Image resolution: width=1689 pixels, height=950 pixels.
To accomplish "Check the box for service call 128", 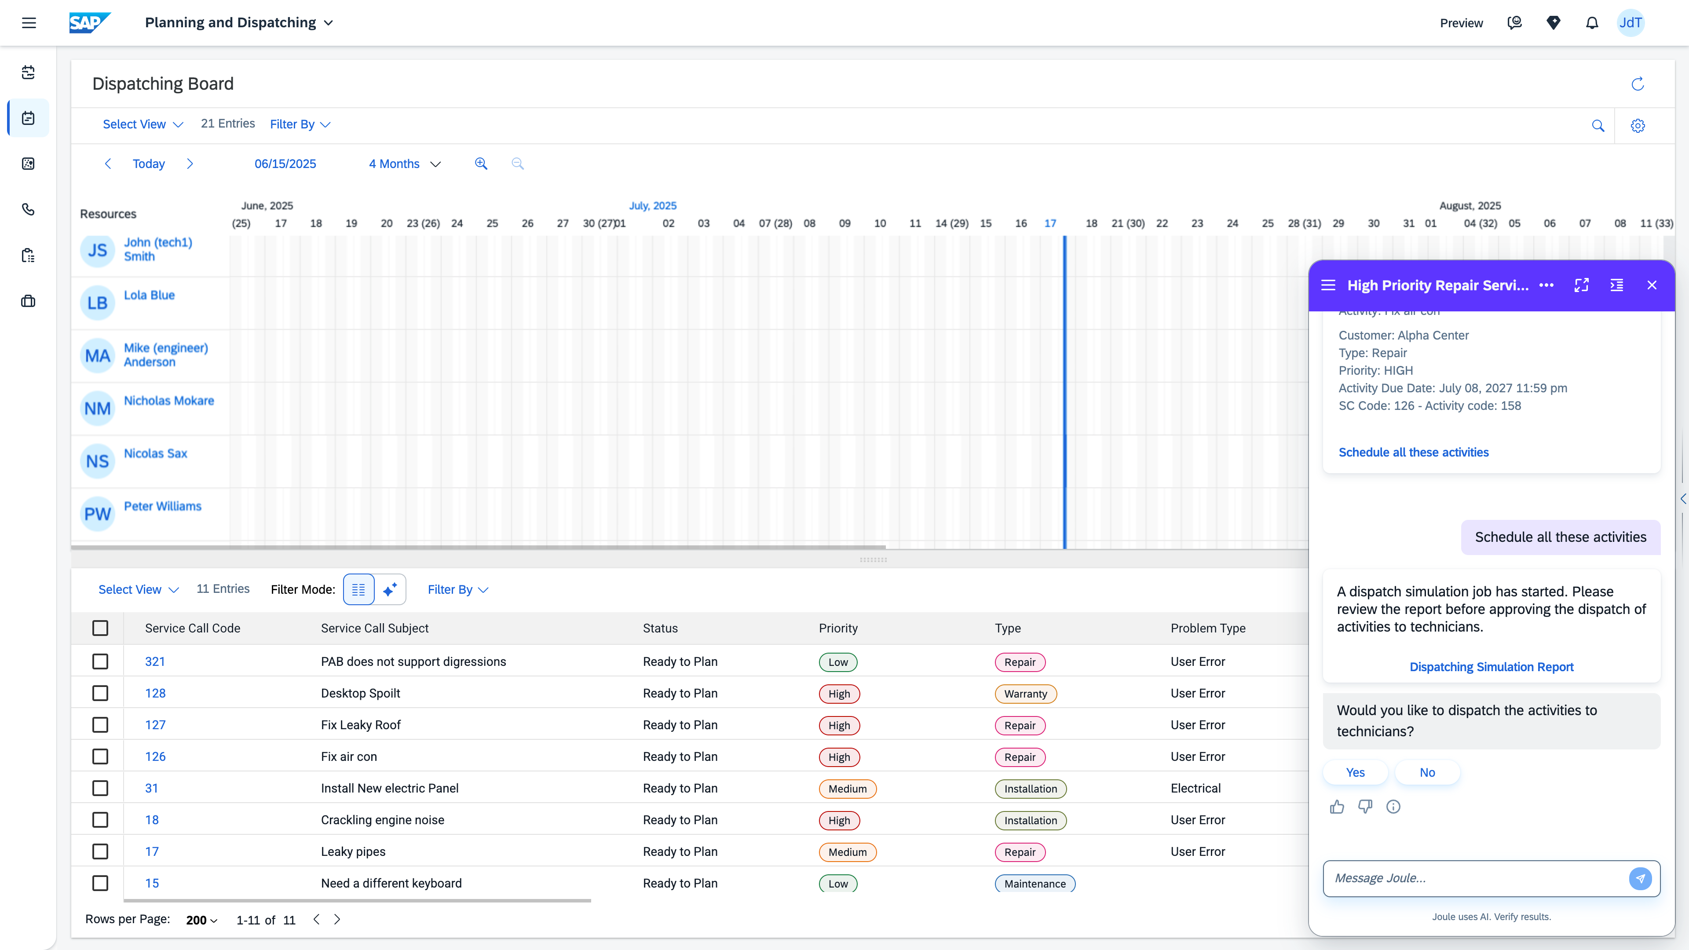I will 100,693.
